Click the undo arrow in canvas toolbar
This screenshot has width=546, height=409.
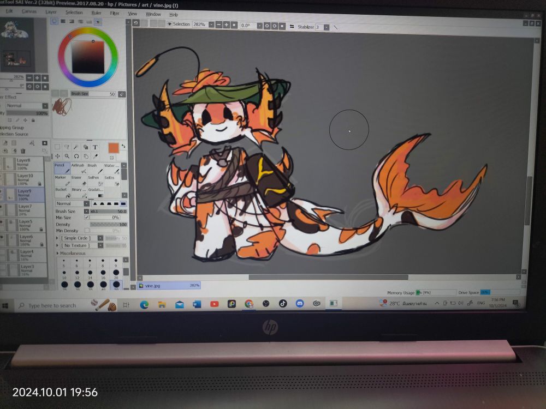tap(136, 23)
